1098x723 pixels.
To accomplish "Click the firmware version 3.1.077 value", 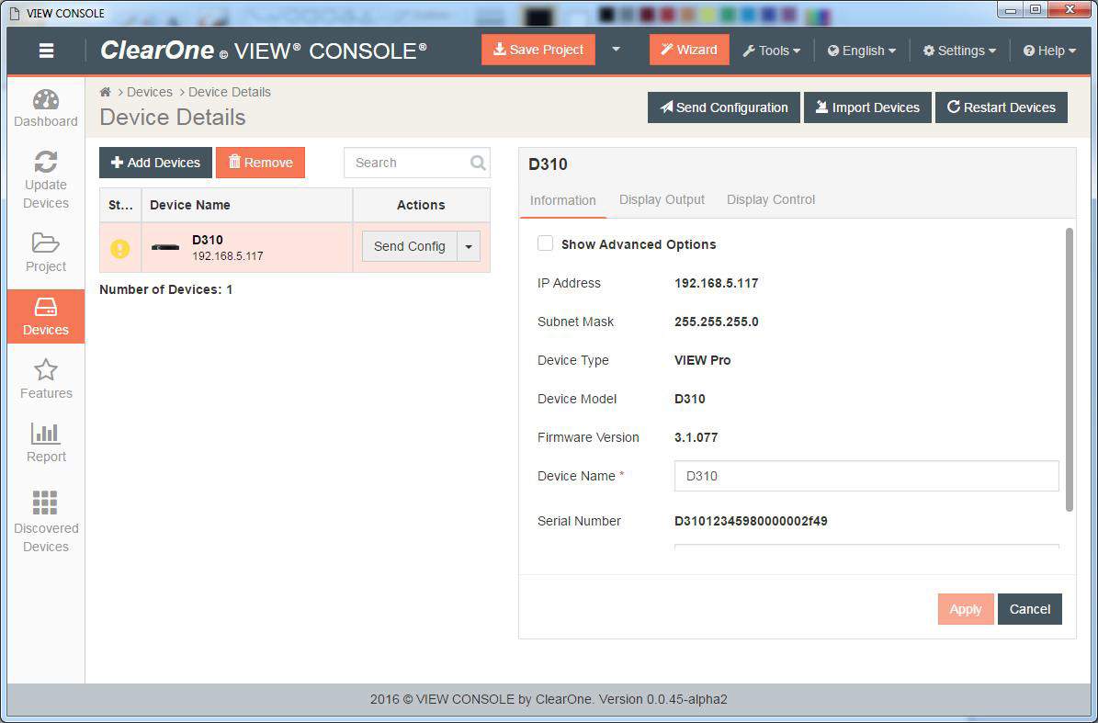I will click(696, 437).
